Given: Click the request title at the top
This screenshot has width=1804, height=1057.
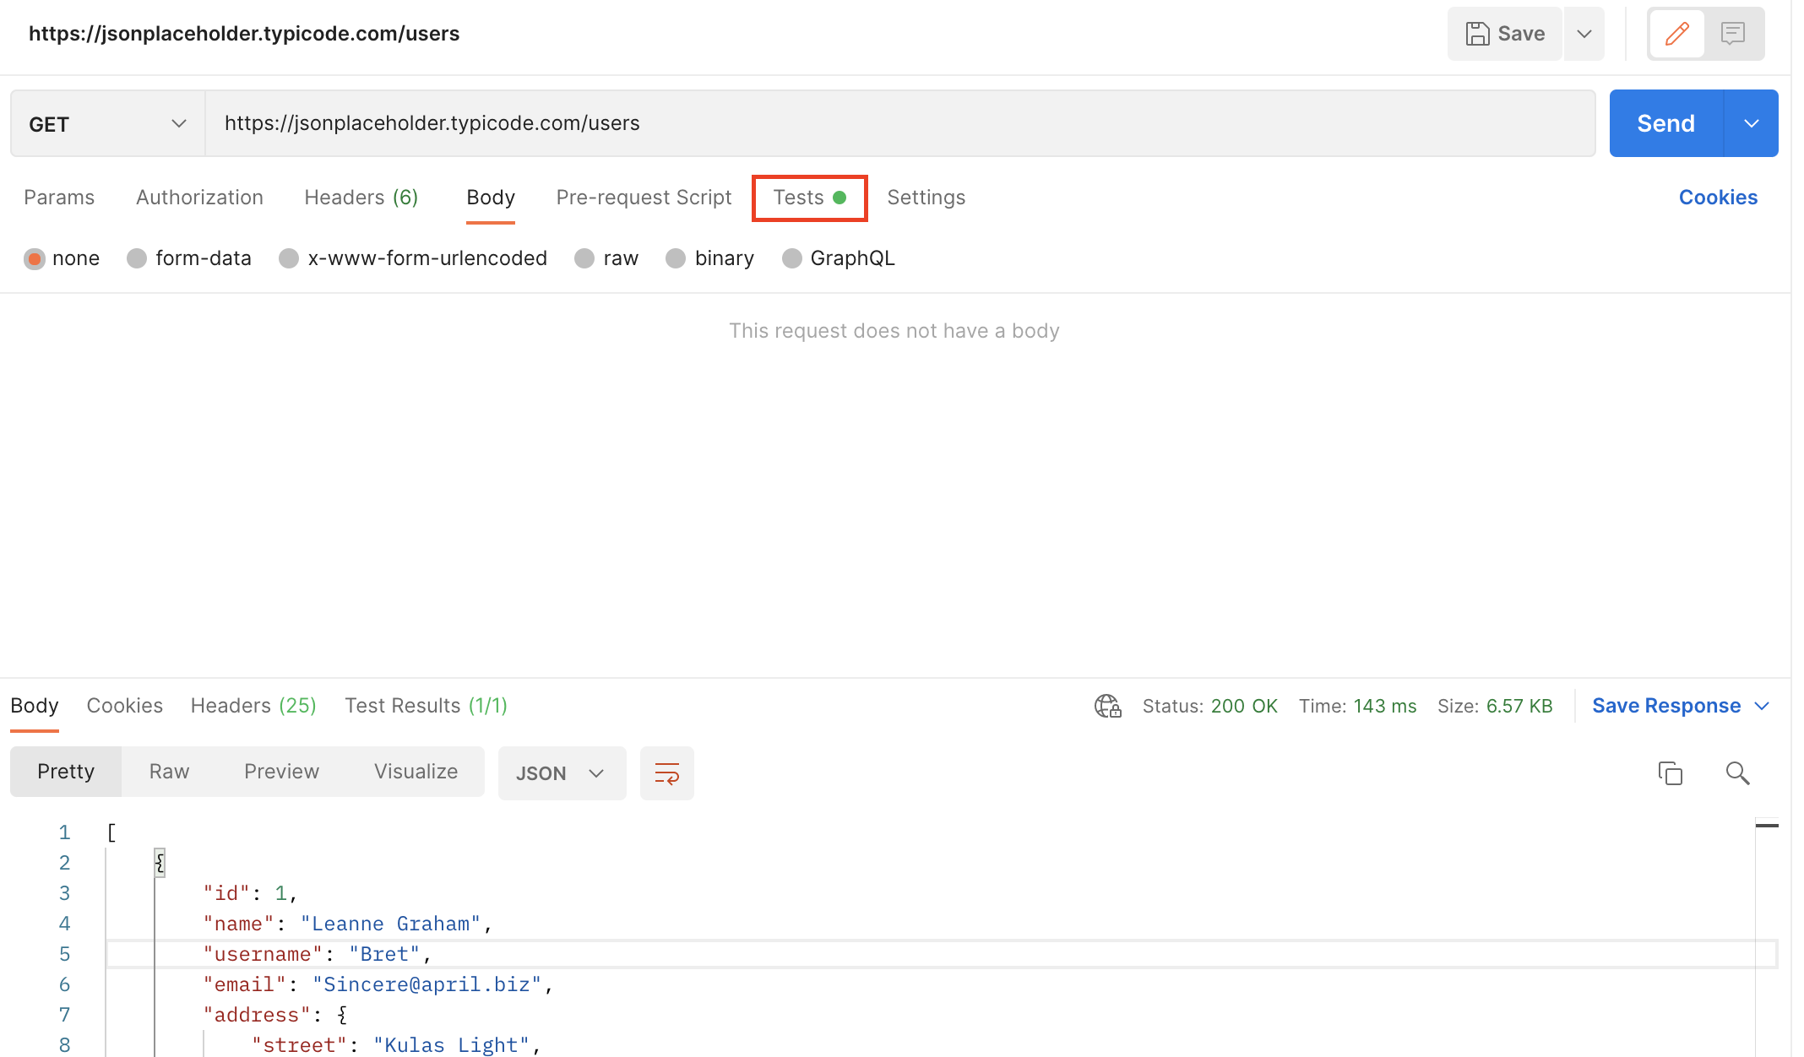Looking at the screenshot, I should click(x=244, y=34).
